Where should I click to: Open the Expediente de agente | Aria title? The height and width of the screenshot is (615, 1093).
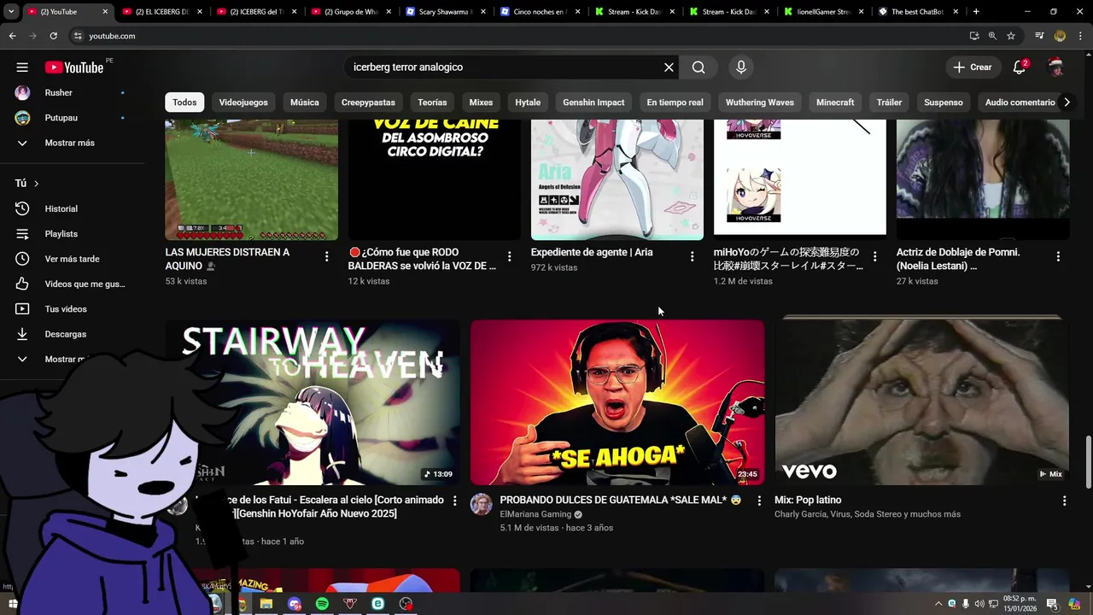[592, 253]
